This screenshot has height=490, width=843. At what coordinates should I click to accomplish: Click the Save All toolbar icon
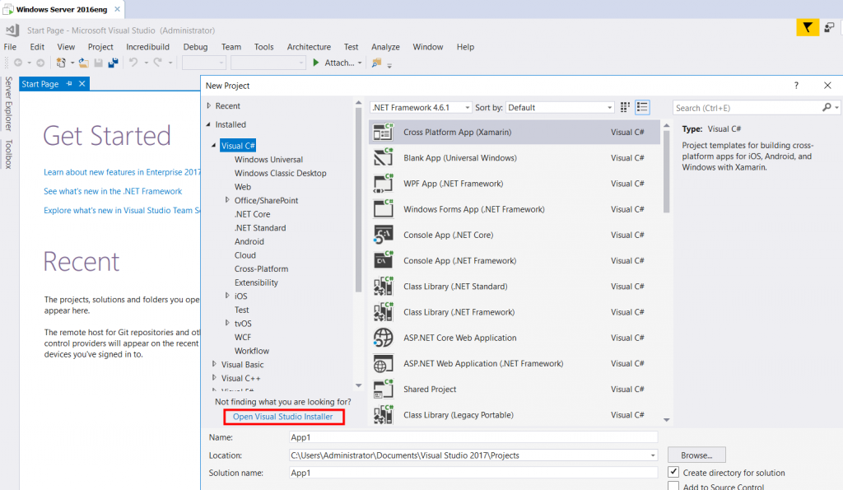pos(113,63)
